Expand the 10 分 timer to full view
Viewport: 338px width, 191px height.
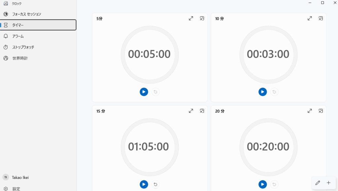pyautogui.click(x=310, y=18)
